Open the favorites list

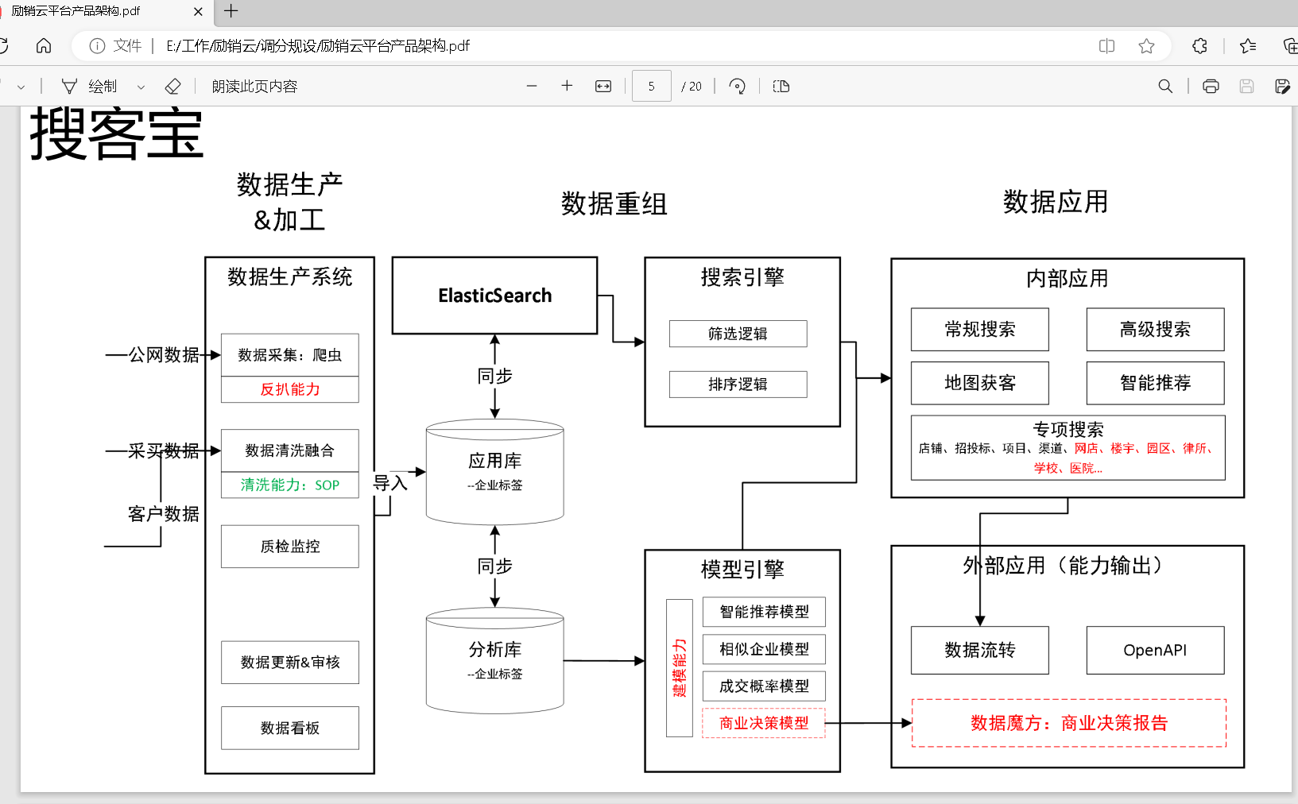coord(1248,46)
